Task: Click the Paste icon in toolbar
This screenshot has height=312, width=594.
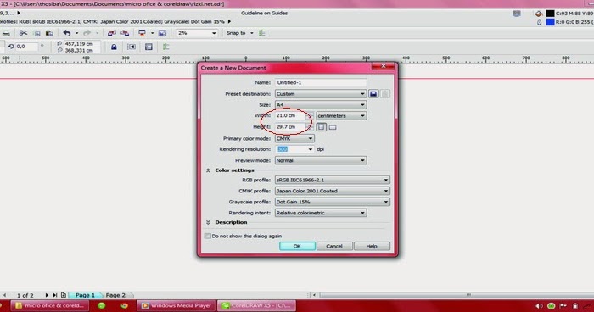Action: coord(49,33)
